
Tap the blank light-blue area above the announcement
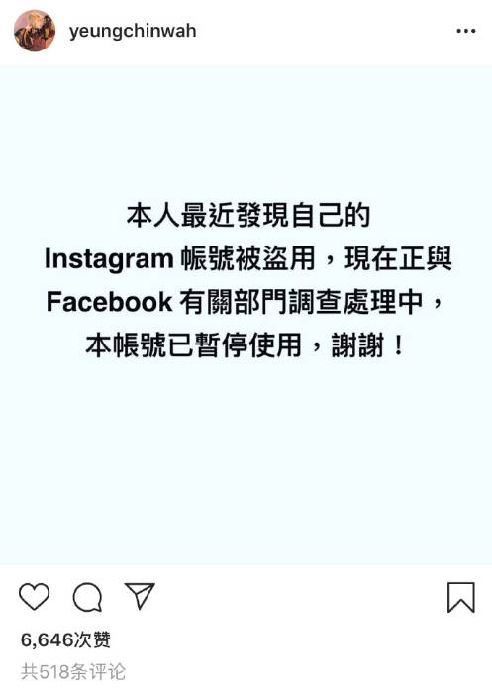click(246, 132)
